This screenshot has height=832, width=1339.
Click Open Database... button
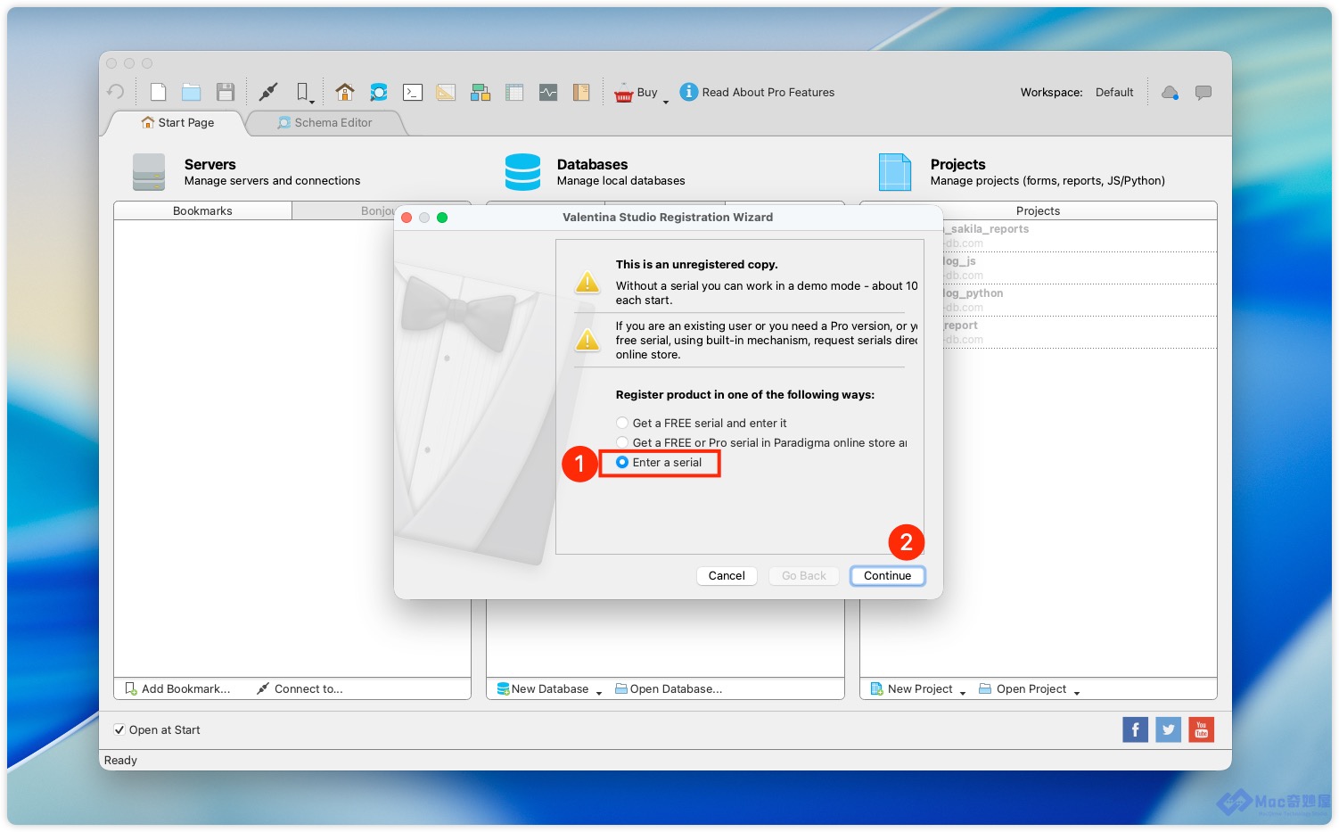pos(669,688)
